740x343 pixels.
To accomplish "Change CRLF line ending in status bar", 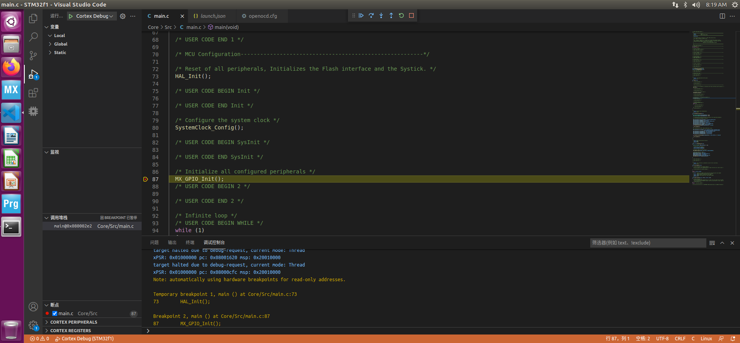I will click(680, 339).
